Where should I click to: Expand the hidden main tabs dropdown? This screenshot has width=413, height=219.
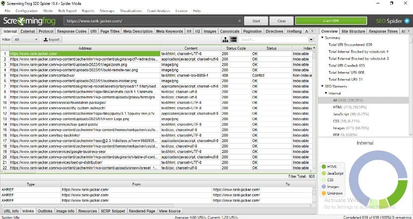coord(313,31)
